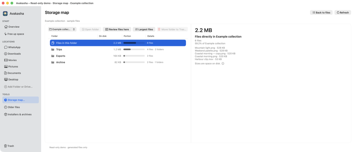Sort by the On disk column header
Viewport: 355px width, 152px height.
pos(103,36)
